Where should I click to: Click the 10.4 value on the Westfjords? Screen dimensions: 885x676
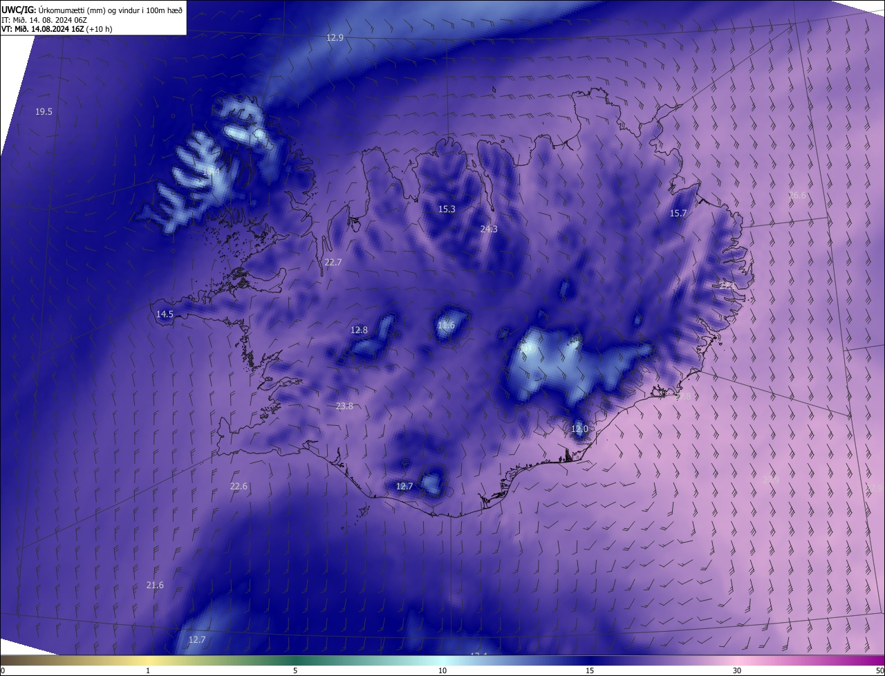pyautogui.click(x=211, y=171)
